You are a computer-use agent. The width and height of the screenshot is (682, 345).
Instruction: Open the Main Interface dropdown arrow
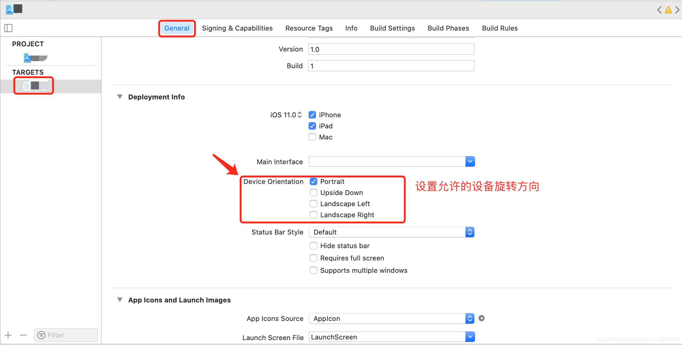pyautogui.click(x=470, y=161)
